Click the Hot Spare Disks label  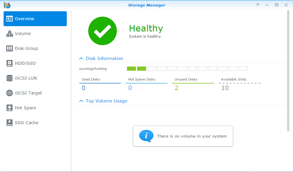142,79
